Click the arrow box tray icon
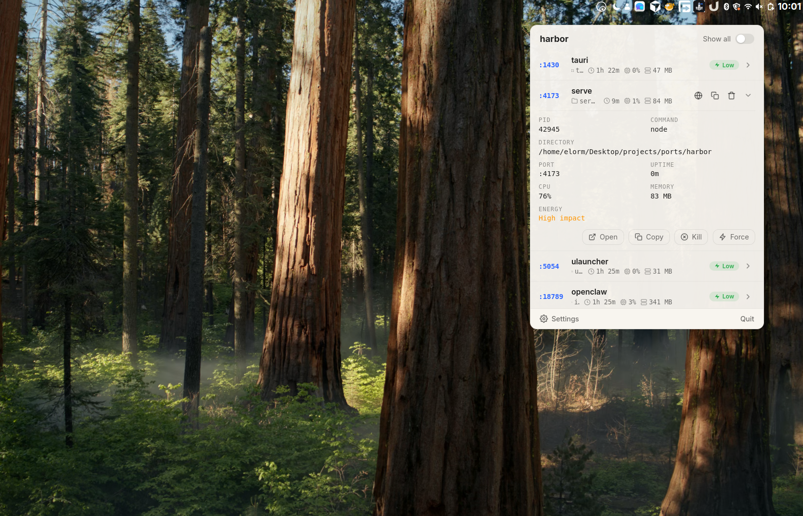Screen dimensions: 803x516 685,6
